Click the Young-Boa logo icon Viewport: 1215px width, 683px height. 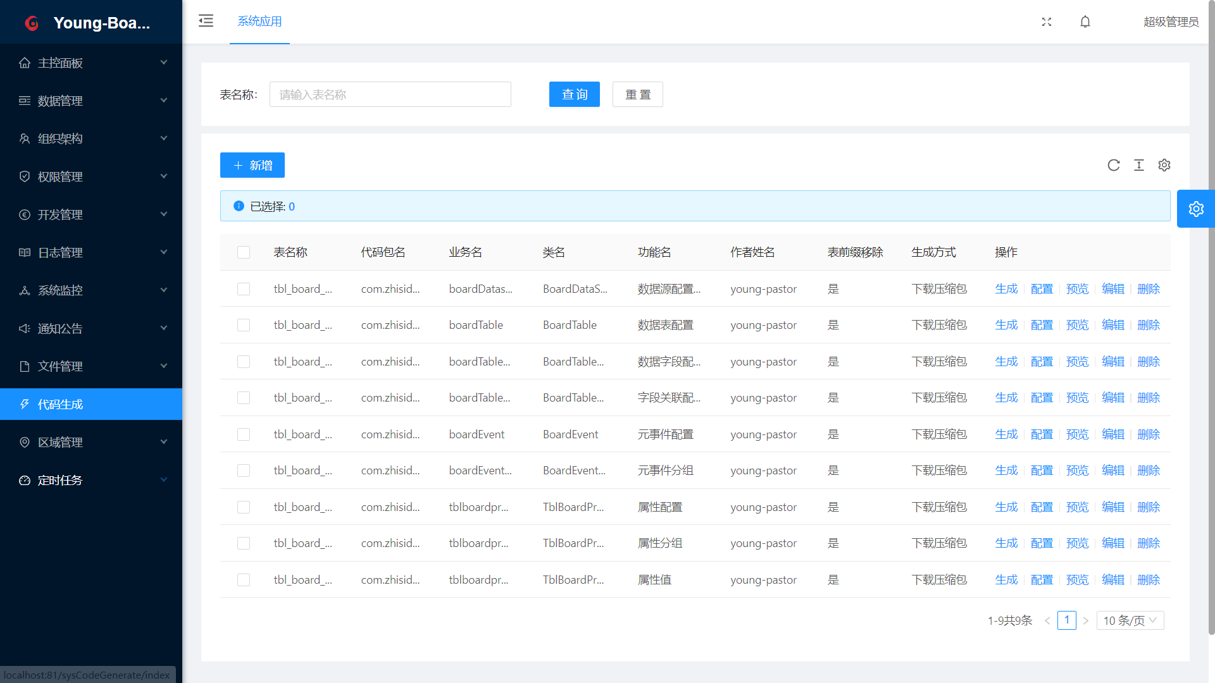tap(32, 23)
